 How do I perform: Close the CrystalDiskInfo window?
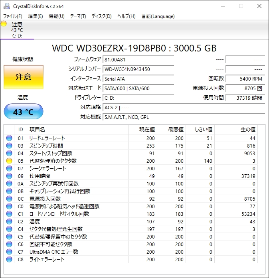[x=259, y=6]
